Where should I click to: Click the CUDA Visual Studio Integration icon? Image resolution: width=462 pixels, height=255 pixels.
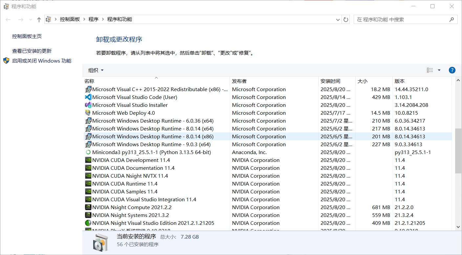88,199
